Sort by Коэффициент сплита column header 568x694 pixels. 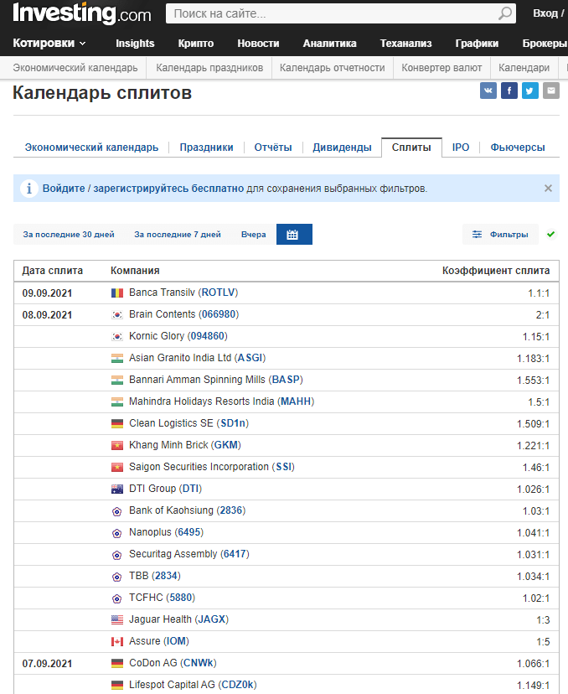click(496, 271)
